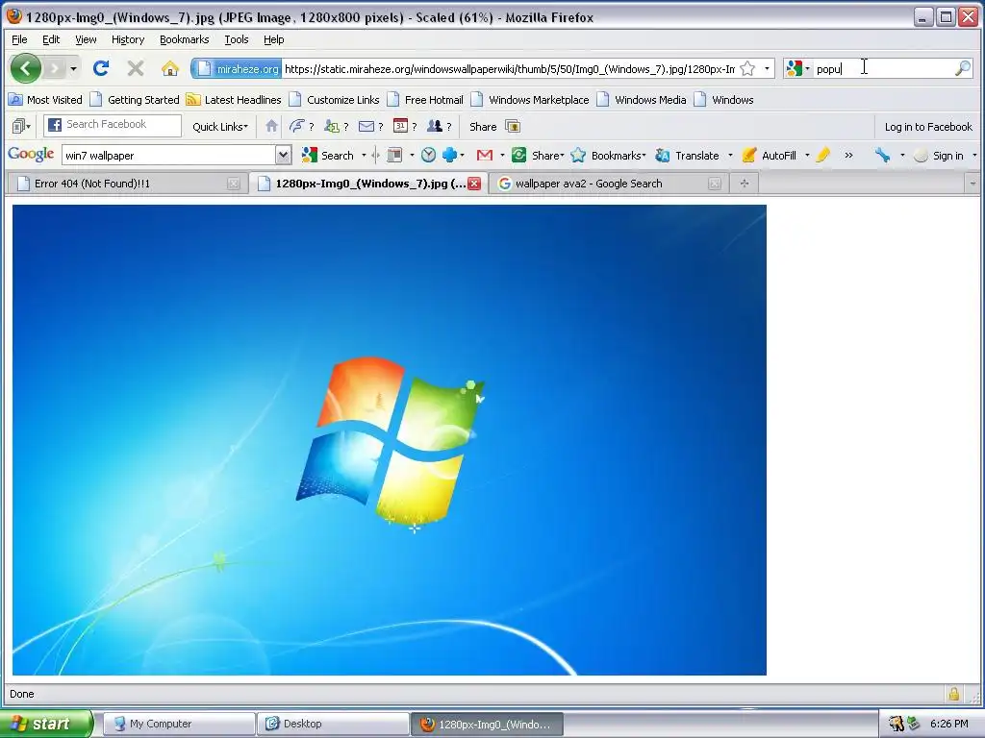Image resolution: width=985 pixels, height=738 pixels.
Task: Bookmark page with the star icon
Action: coord(747,68)
